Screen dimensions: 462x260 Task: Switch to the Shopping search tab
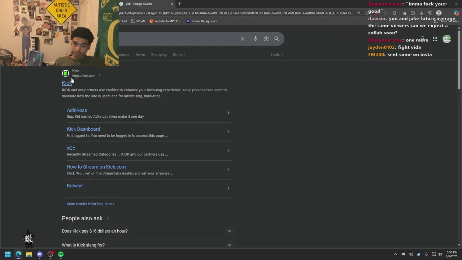point(159,55)
